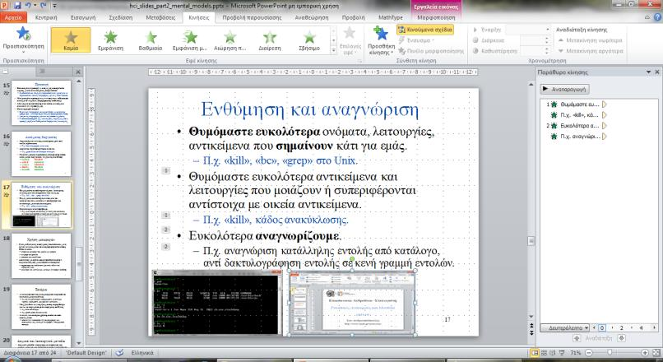This screenshot has width=663, height=362.
Task: Click the zoom out minus button
Action: click(x=588, y=352)
